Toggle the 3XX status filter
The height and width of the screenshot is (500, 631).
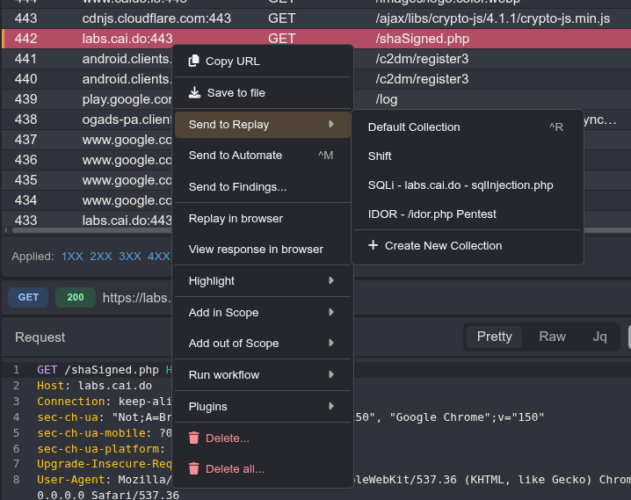(x=130, y=257)
